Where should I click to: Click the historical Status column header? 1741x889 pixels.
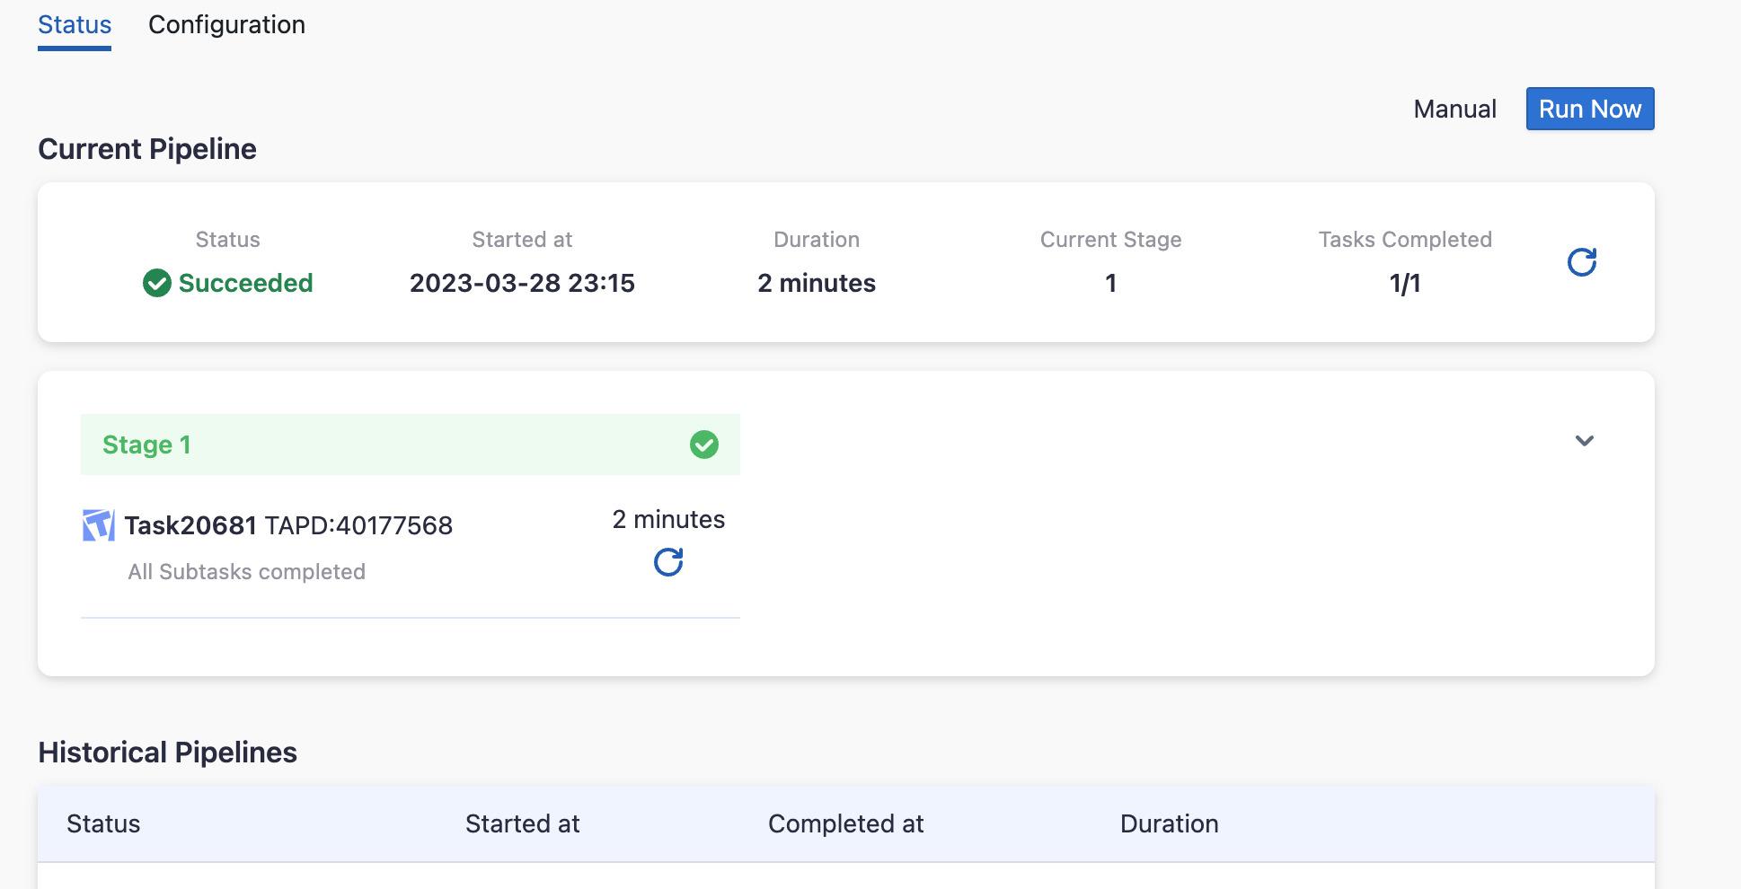(103, 824)
